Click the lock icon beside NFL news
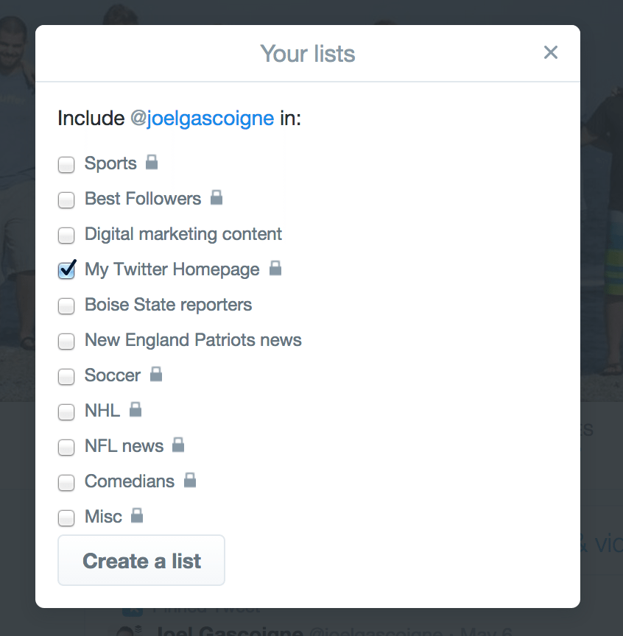Viewport: 623px width, 636px height. pos(177,445)
